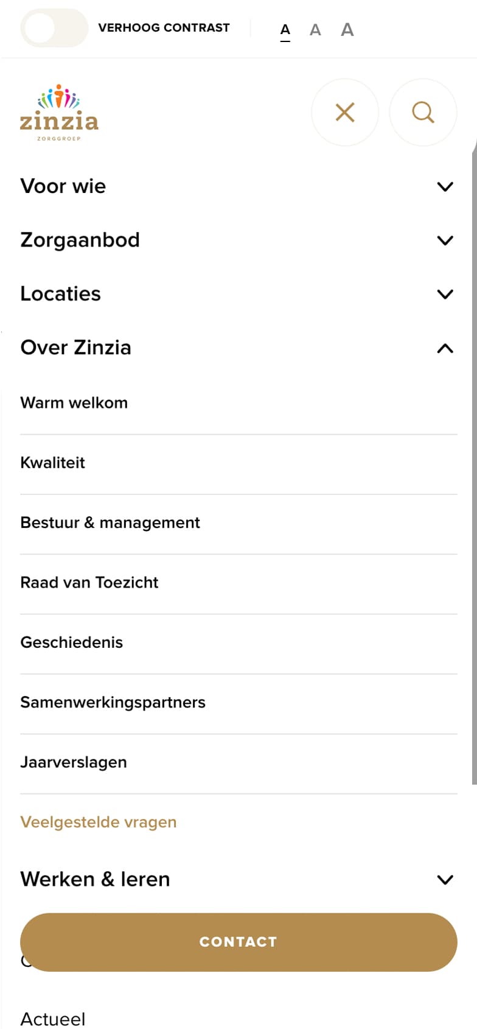The width and height of the screenshot is (477, 1029).
Task: Select the largest font size A
Action: (x=347, y=29)
